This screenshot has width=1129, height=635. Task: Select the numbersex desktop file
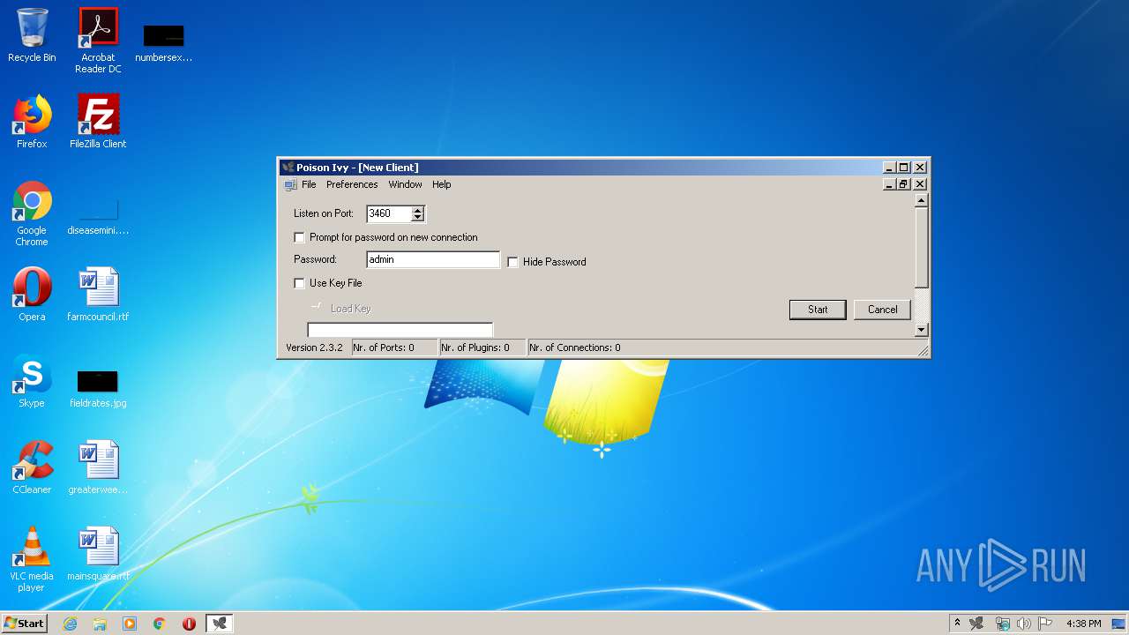163,44
